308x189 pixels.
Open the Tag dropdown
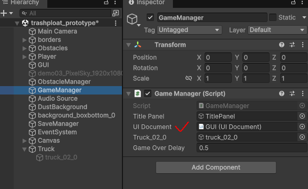189,30
